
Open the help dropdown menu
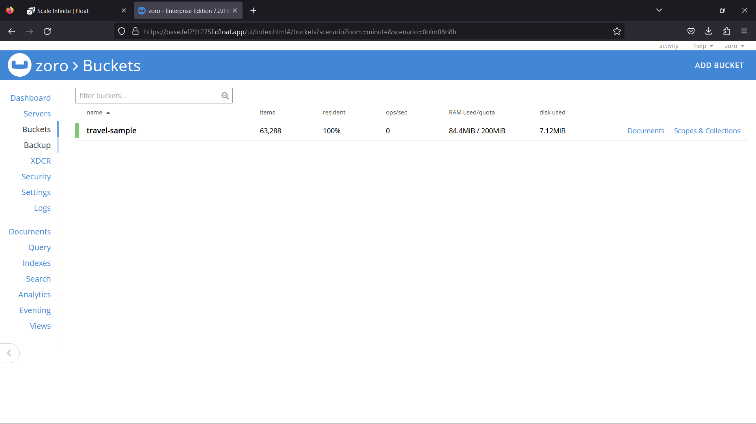click(x=703, y=46)
